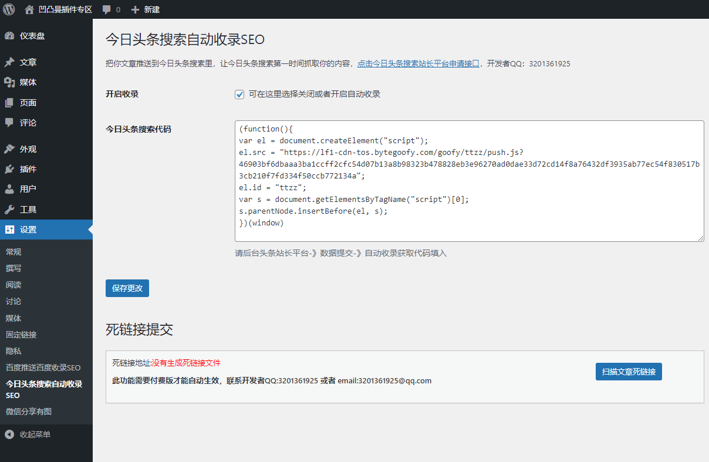The height and width of the screenshot is (462, 709).
Task: Click the 用户 user icon
Action: click(x=9, y=189)
